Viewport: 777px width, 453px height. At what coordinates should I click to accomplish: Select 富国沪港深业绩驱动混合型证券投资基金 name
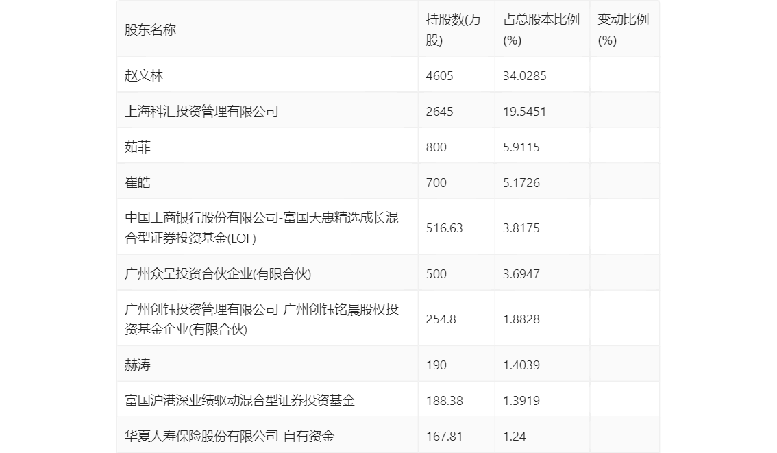(240, 401)
